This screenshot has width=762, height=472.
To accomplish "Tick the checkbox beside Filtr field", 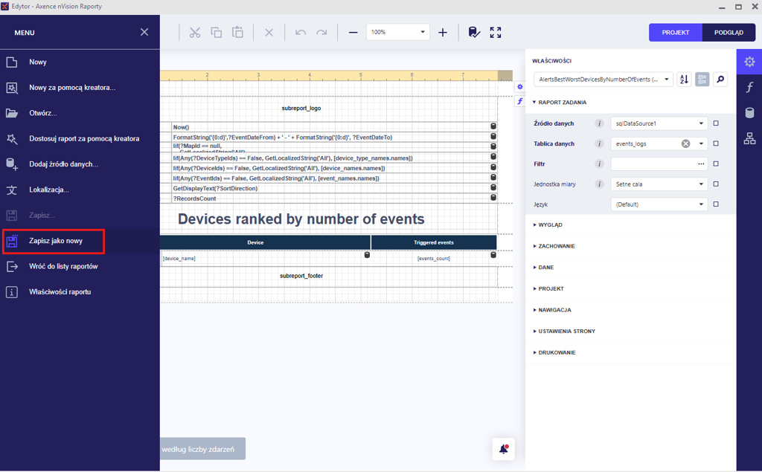I will [716, 164].
